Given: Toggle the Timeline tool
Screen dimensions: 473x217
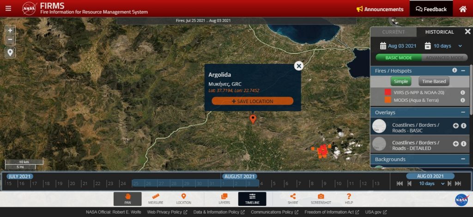Looking at the screenshot, I should (x=252, y=199).
